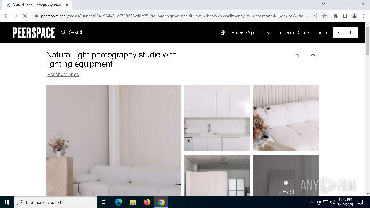The image size is (370, 208).
Task: Open the curved room divider photo
Action: 217,175
